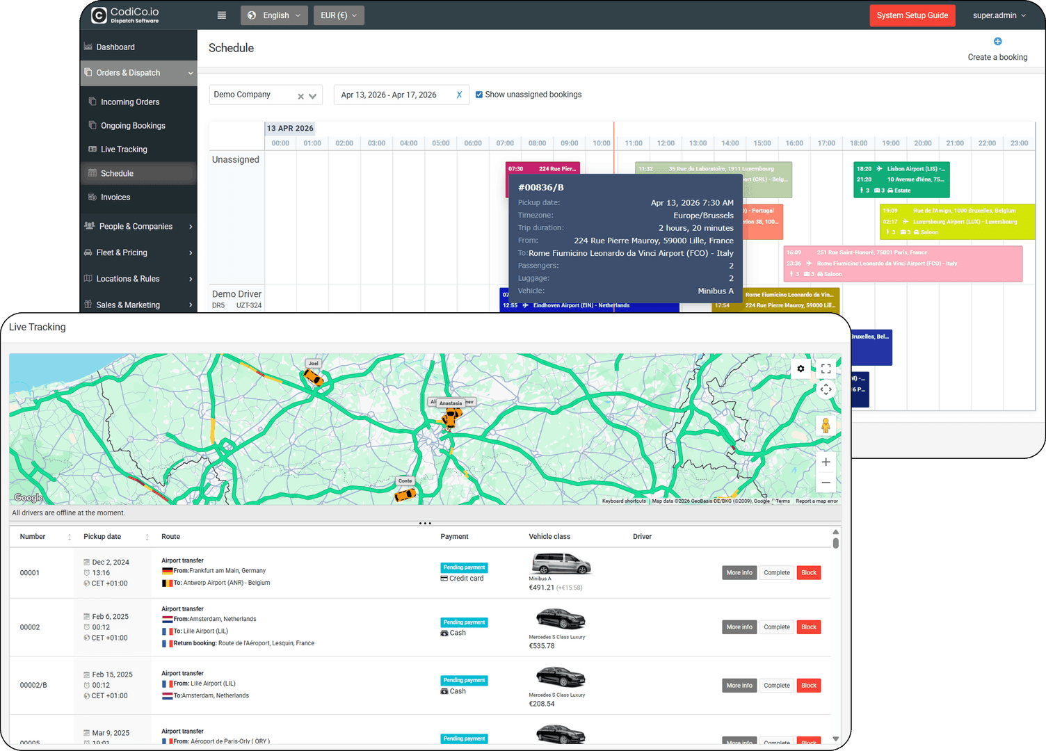Click the Ongoing Bookings icon
The height and width of the screenshot is (751, 1046).
(92, 125)
